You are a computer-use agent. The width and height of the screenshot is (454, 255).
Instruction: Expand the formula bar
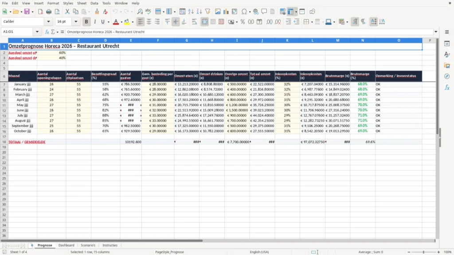point(436,32)
